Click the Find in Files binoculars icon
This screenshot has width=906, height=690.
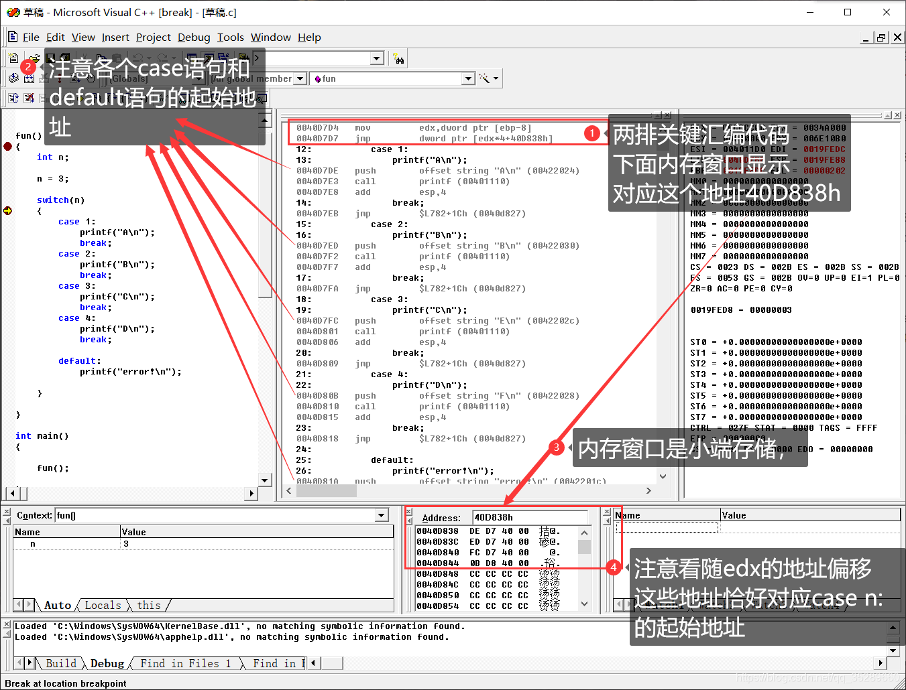tap(399, 59)
